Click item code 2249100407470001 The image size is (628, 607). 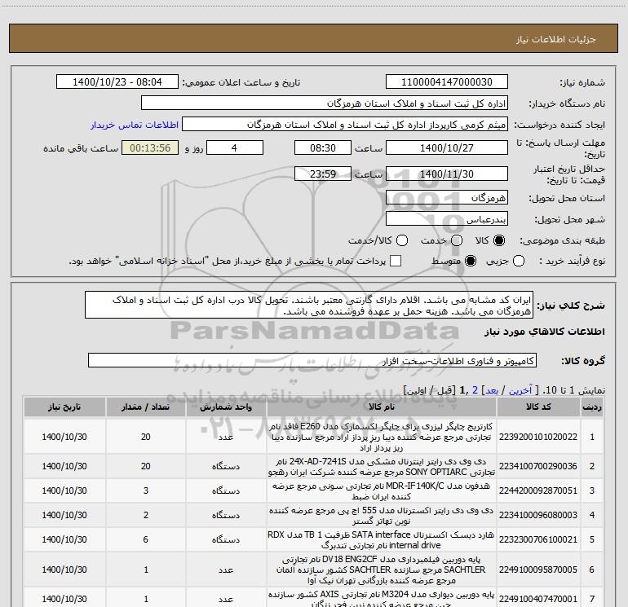click(538, 599)
